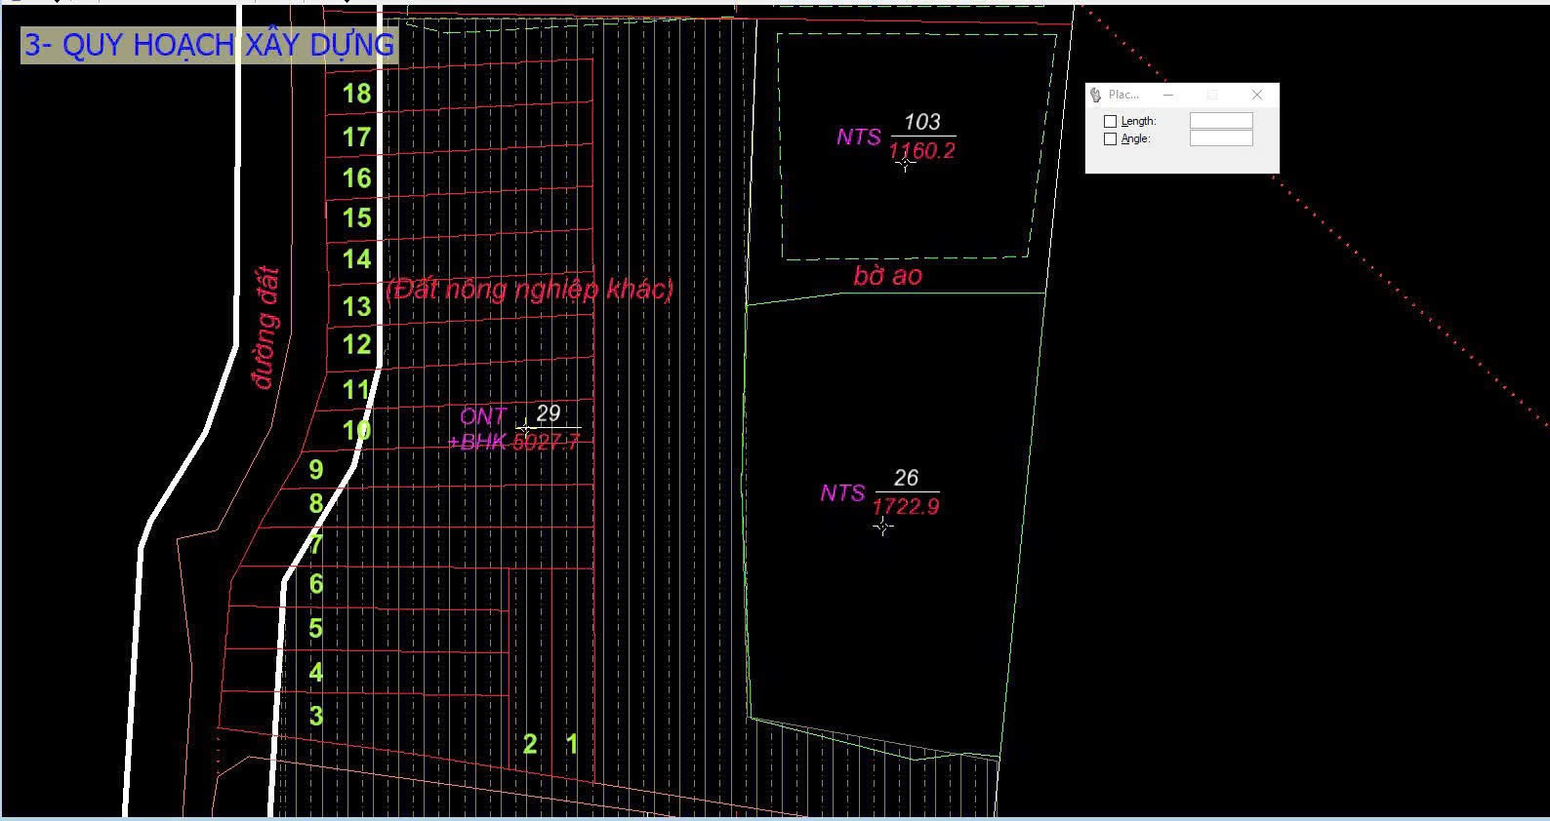Select the "bờ ao" text annotation
The width and height of the screenshot is (1550, 821).
click(887, 276)
